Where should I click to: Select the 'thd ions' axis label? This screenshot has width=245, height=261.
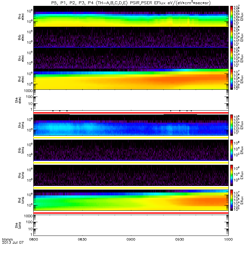21,200
